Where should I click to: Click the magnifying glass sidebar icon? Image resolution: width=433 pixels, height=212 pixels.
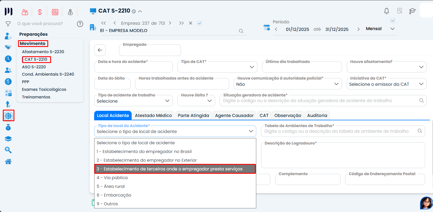pos(8,150)
